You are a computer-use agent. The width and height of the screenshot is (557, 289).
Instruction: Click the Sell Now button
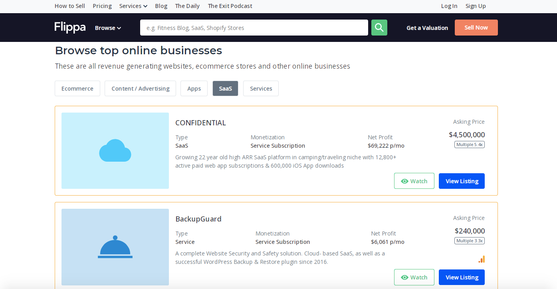[x=476, y=28]
